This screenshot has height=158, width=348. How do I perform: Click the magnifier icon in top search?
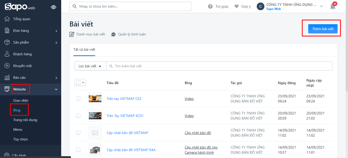75,6
